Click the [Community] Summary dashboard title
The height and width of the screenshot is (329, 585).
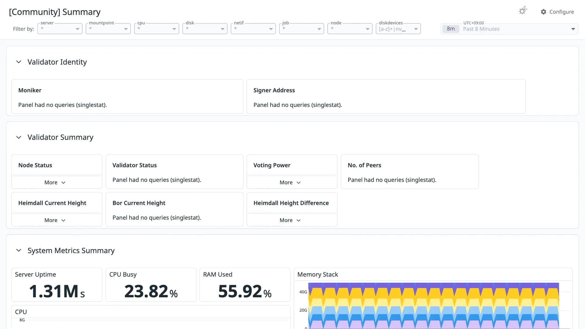[x=55, y=12]
